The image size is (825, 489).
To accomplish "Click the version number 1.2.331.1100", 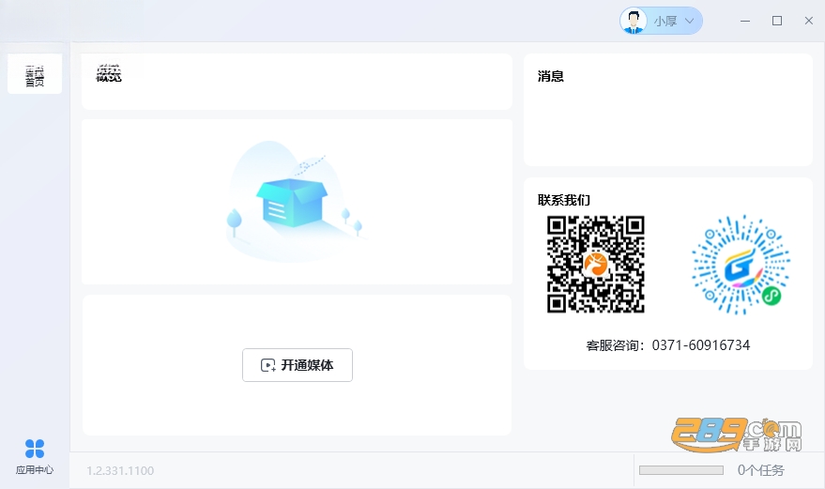I will point(120,470).
